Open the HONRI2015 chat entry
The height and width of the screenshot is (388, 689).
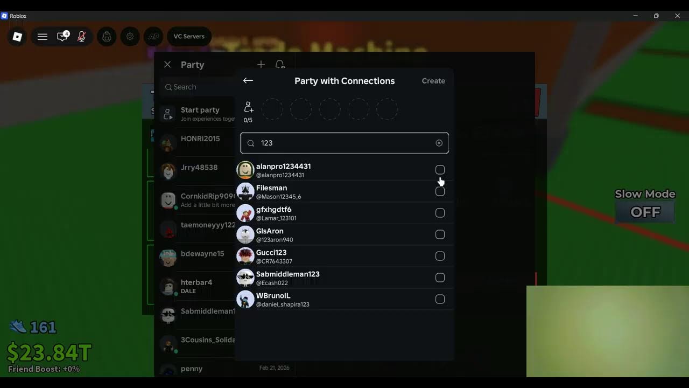pyautogui.click(x=197, y=142)
